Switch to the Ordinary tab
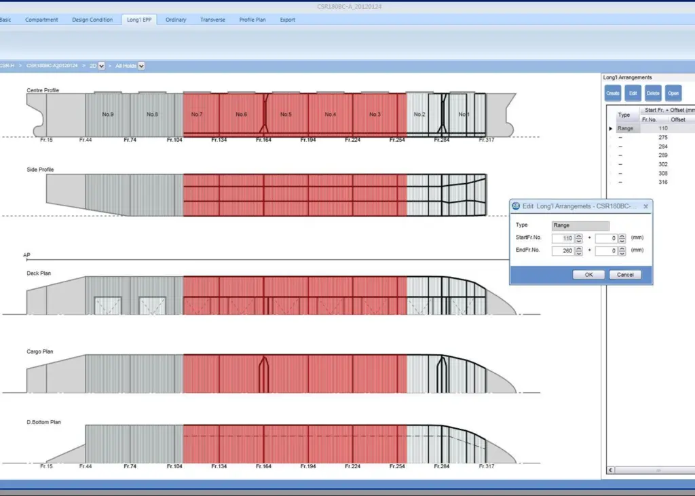The image size is (695, 496). [x=176, y=20]
